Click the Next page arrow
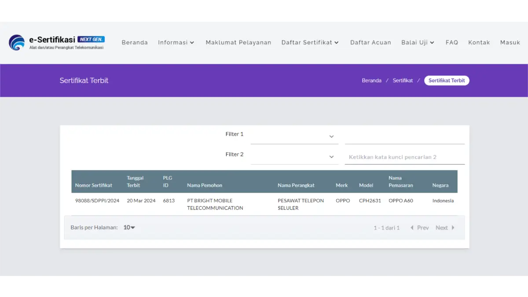 click(x=445, y=227)
